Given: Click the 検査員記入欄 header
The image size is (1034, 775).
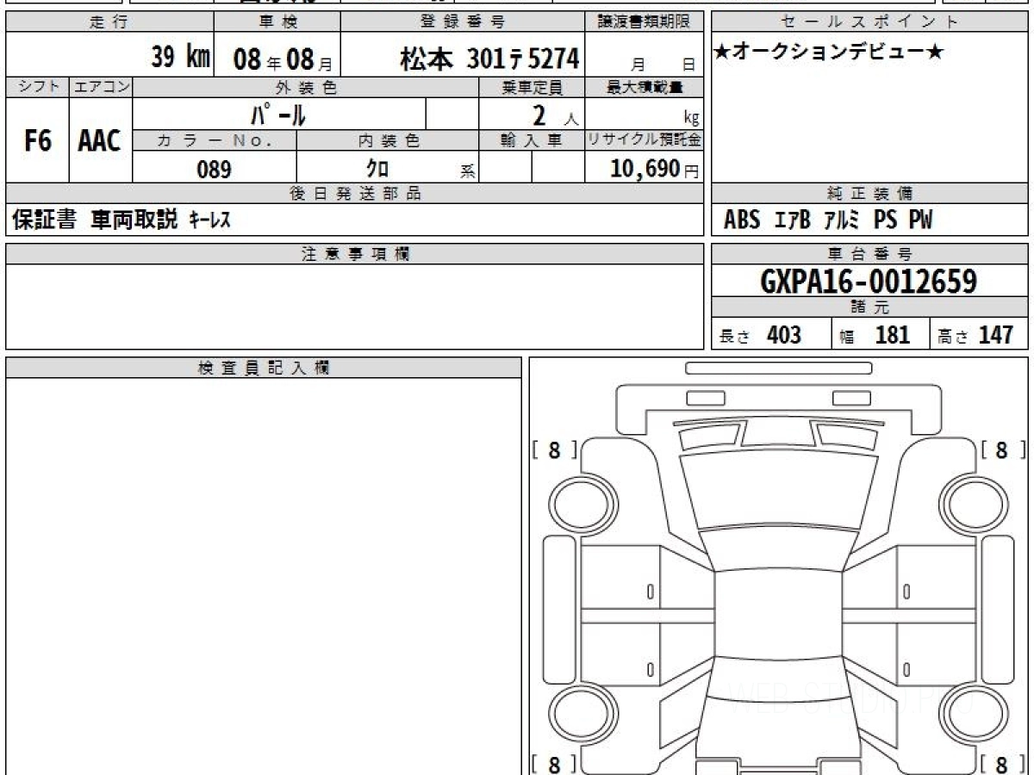Looking at the screenshot, I should point(264,368).
